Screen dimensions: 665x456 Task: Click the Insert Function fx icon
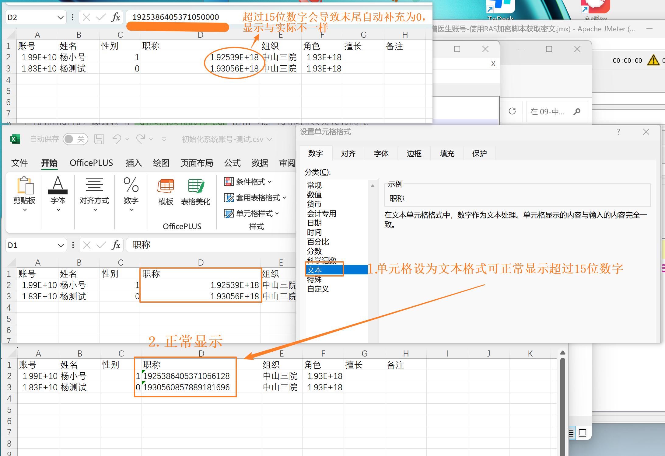coord(116,245)
